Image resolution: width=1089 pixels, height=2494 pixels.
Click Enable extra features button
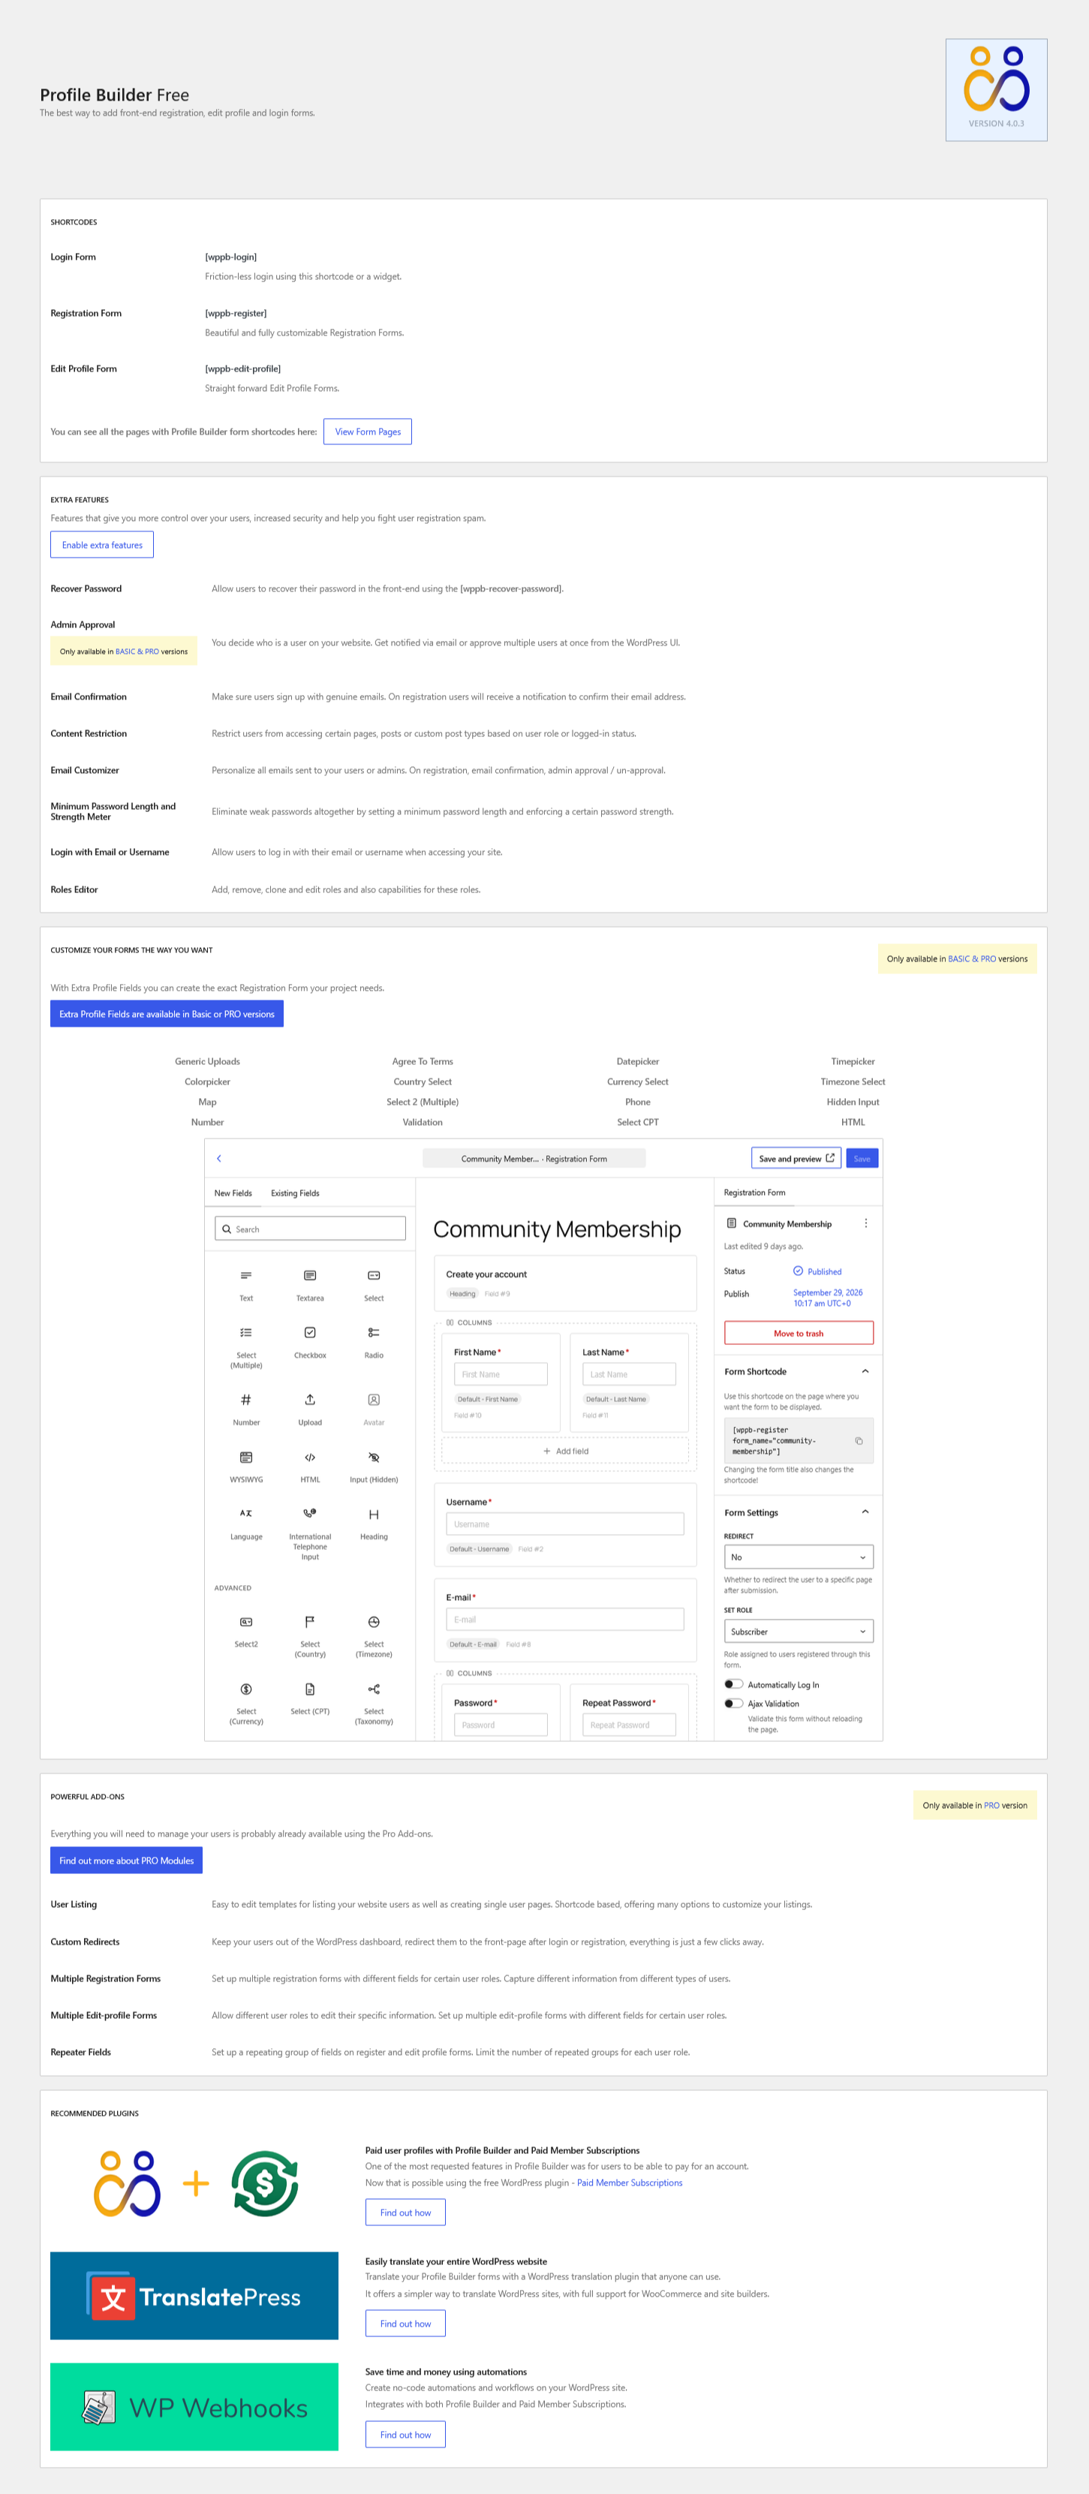tap(101, 545)
